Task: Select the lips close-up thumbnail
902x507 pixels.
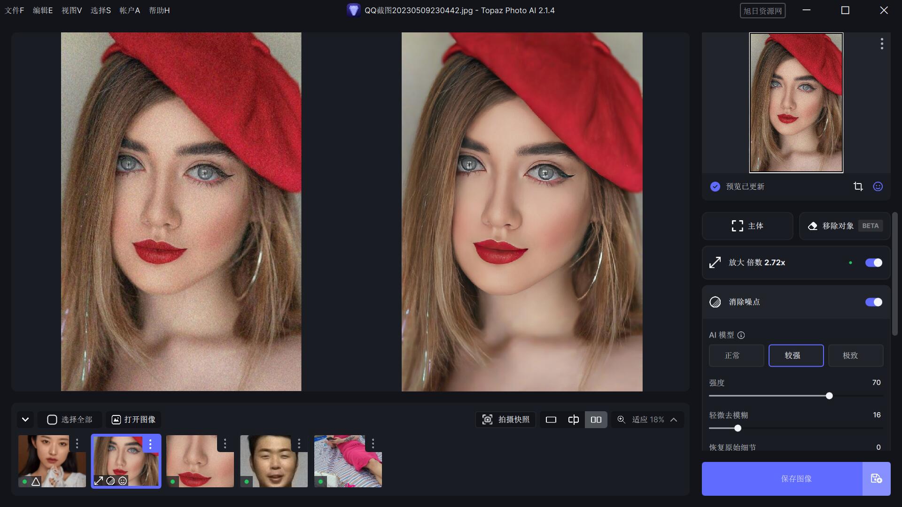Action: point(200,461)
